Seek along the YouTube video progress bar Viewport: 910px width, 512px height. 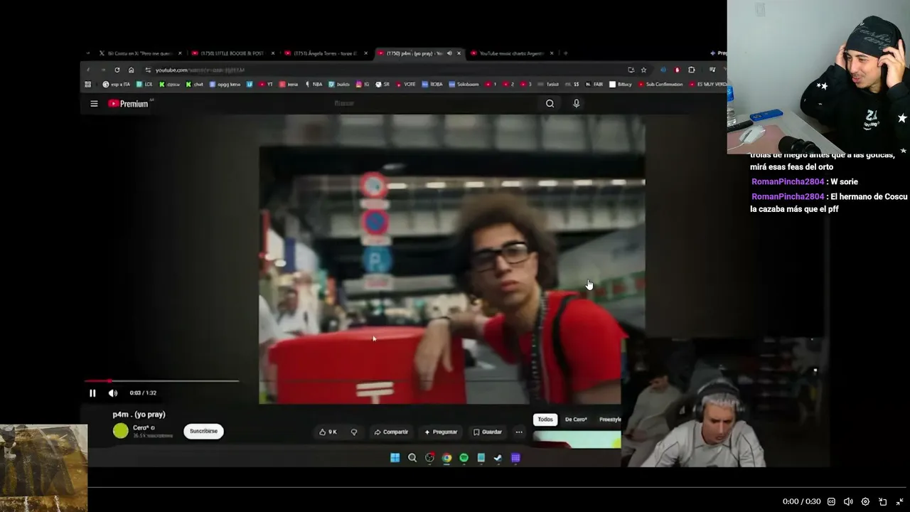point(161,381)
